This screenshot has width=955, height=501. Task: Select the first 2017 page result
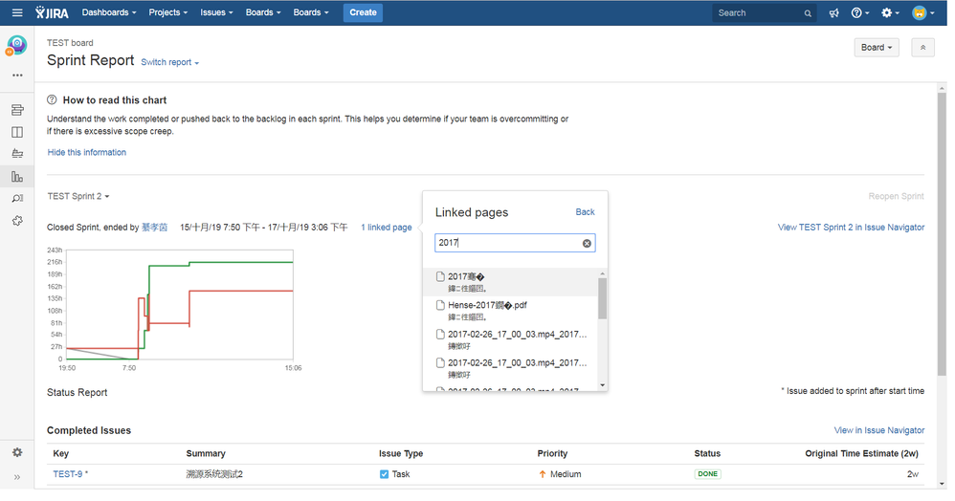click(510, 282)
